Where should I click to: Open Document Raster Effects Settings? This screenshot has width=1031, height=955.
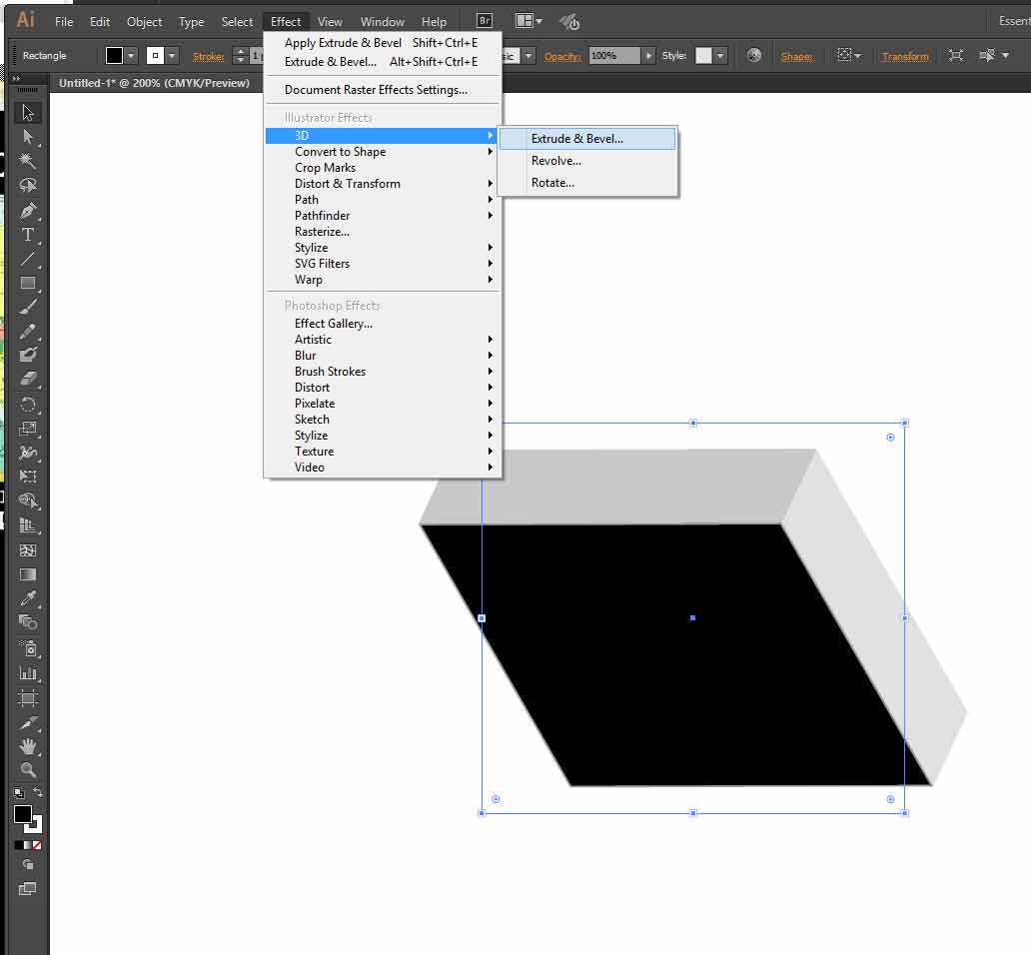click(x=376, y=90)
